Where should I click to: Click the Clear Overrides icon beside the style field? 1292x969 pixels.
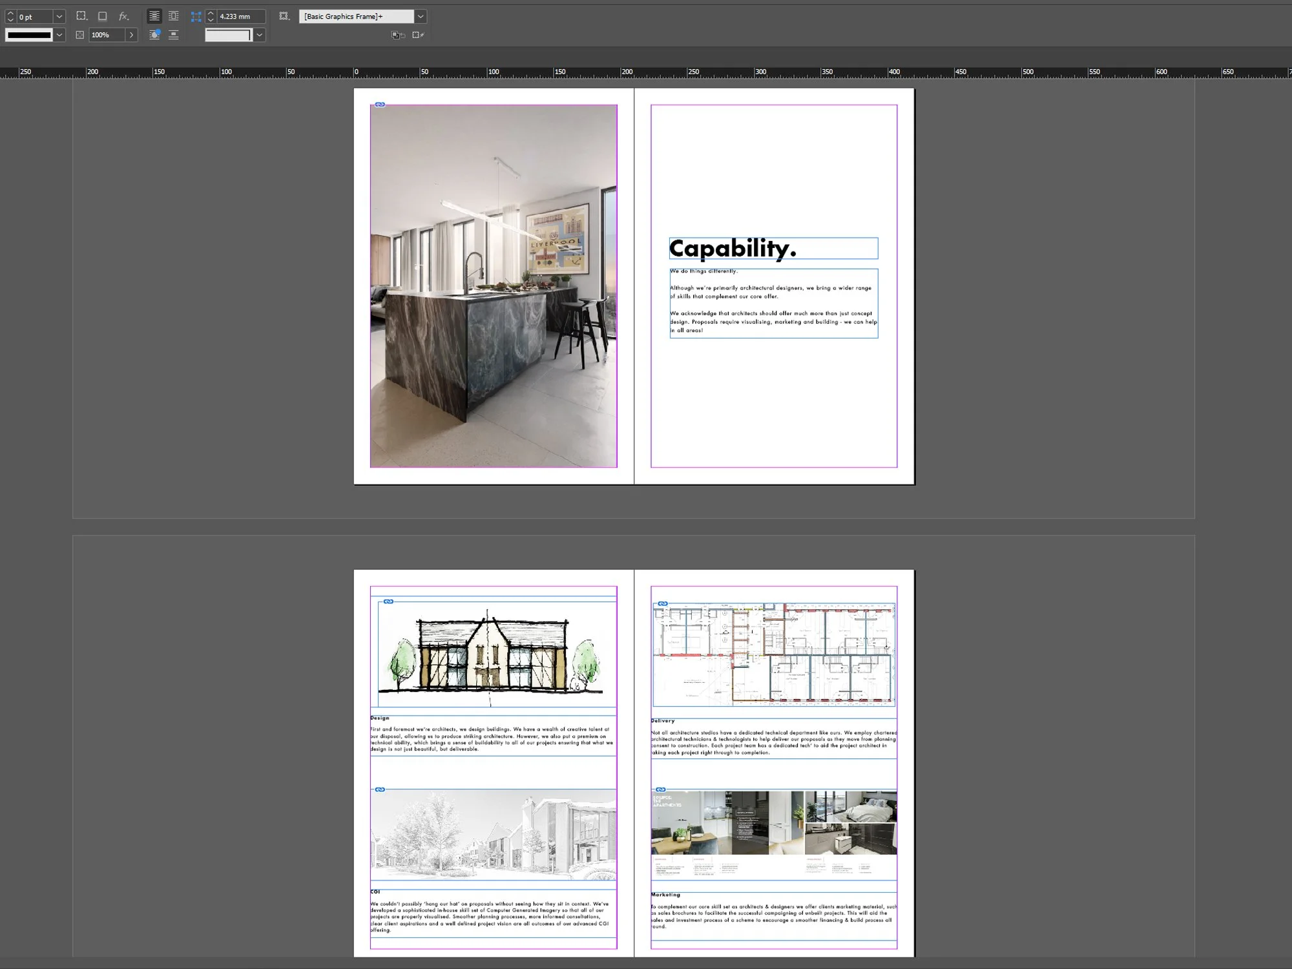(x=397, y=35)
